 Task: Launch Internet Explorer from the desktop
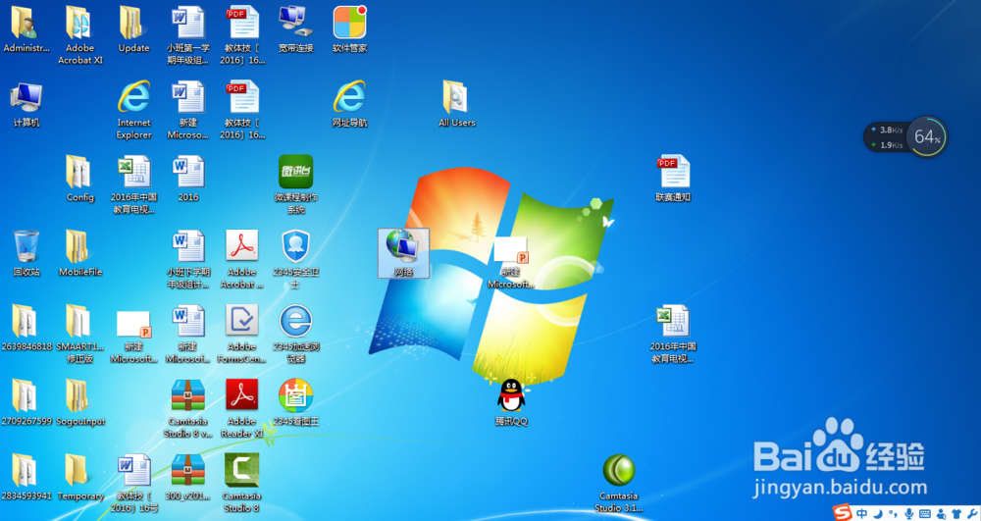pos(133,110)
